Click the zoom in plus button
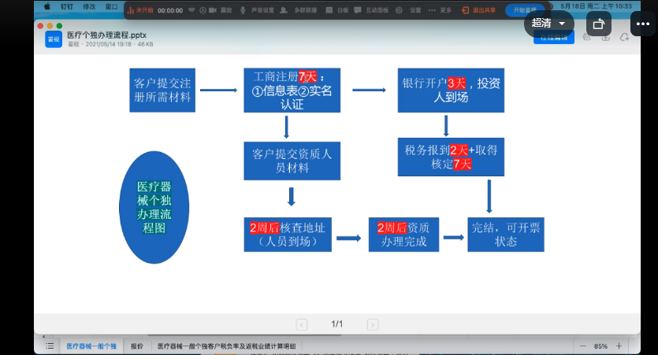This screenshot has height=355, width=658. pyautogui.click(x=619, y=346)
